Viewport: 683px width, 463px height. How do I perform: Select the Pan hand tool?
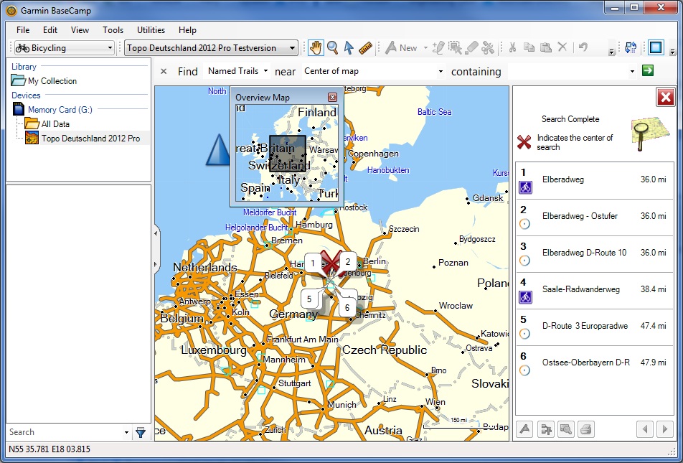[x=316, y=47]
